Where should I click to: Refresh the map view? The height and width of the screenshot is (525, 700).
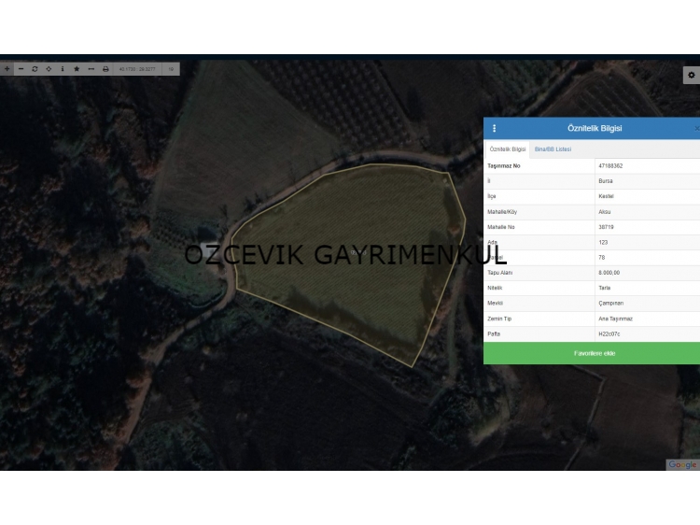pyautogui.click(x=35, y=69)
